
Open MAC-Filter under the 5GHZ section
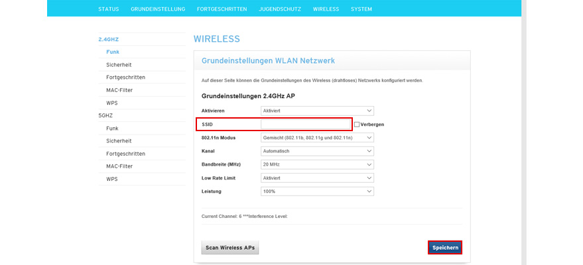click(x=121, y=166)
